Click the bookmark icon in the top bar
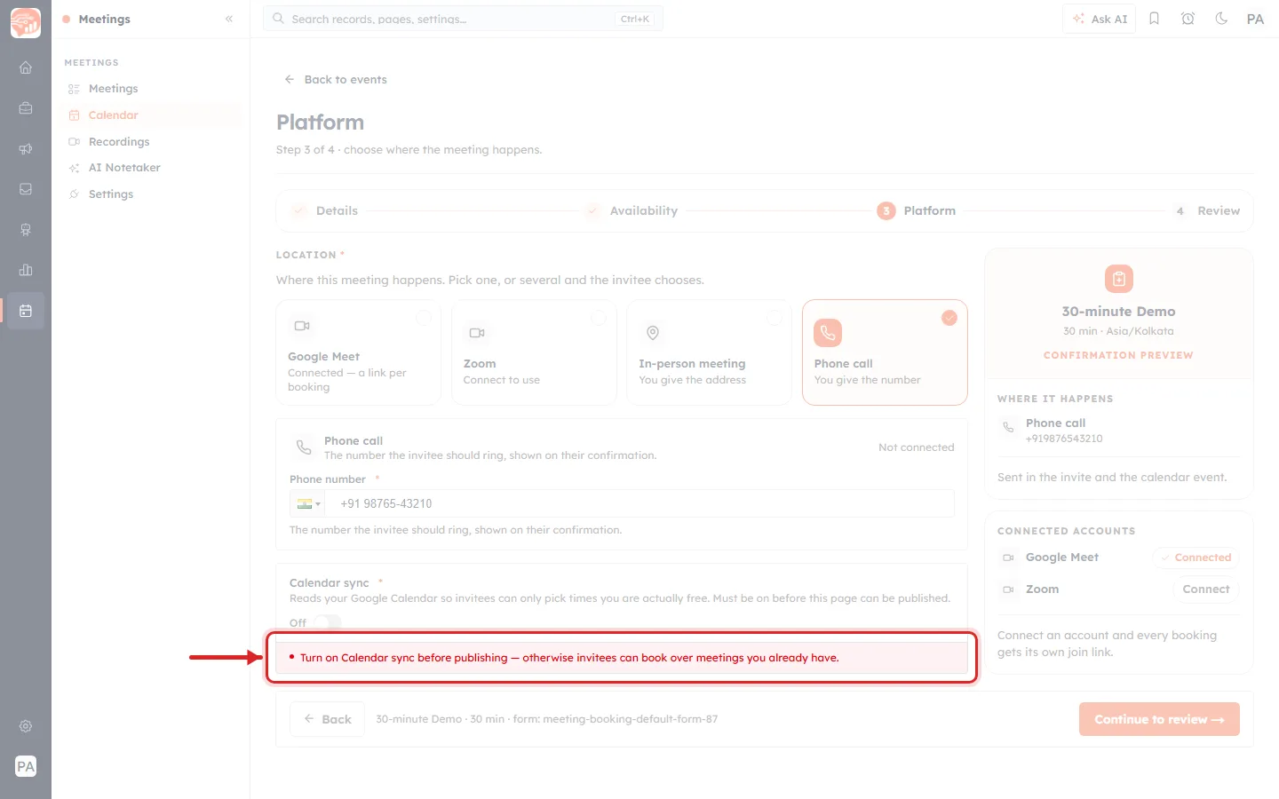Image resolution: width=1279 pixels, height=799 pixels. [1155, 19]
